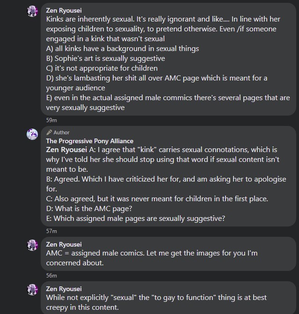Click the Author label text
Viewport: 299px width, 314px height.
click(x=61, y=132)
